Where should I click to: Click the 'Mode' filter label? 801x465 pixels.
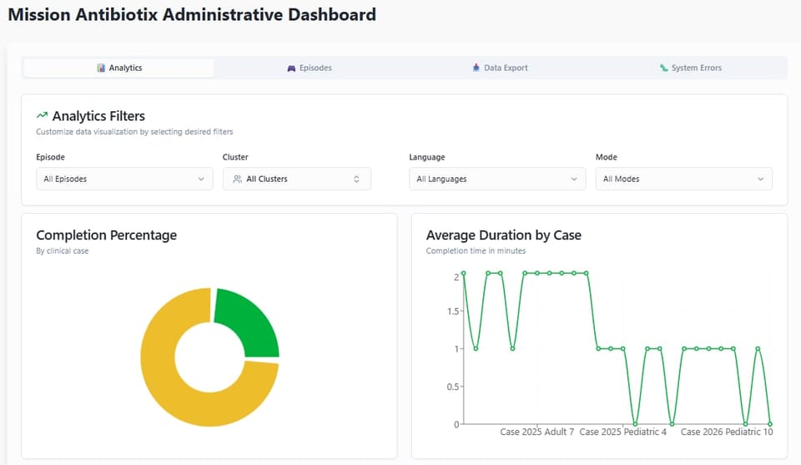pos(607,157)
